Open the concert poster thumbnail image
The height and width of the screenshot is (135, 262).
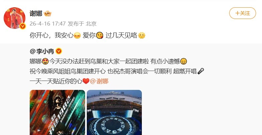[57, 112]
